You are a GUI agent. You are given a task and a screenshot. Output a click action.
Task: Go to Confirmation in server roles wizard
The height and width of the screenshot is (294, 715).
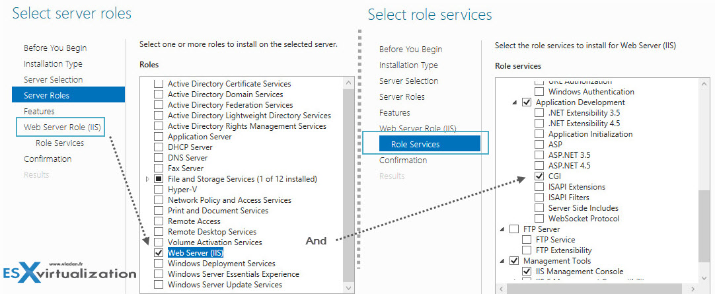pos(48,159)
